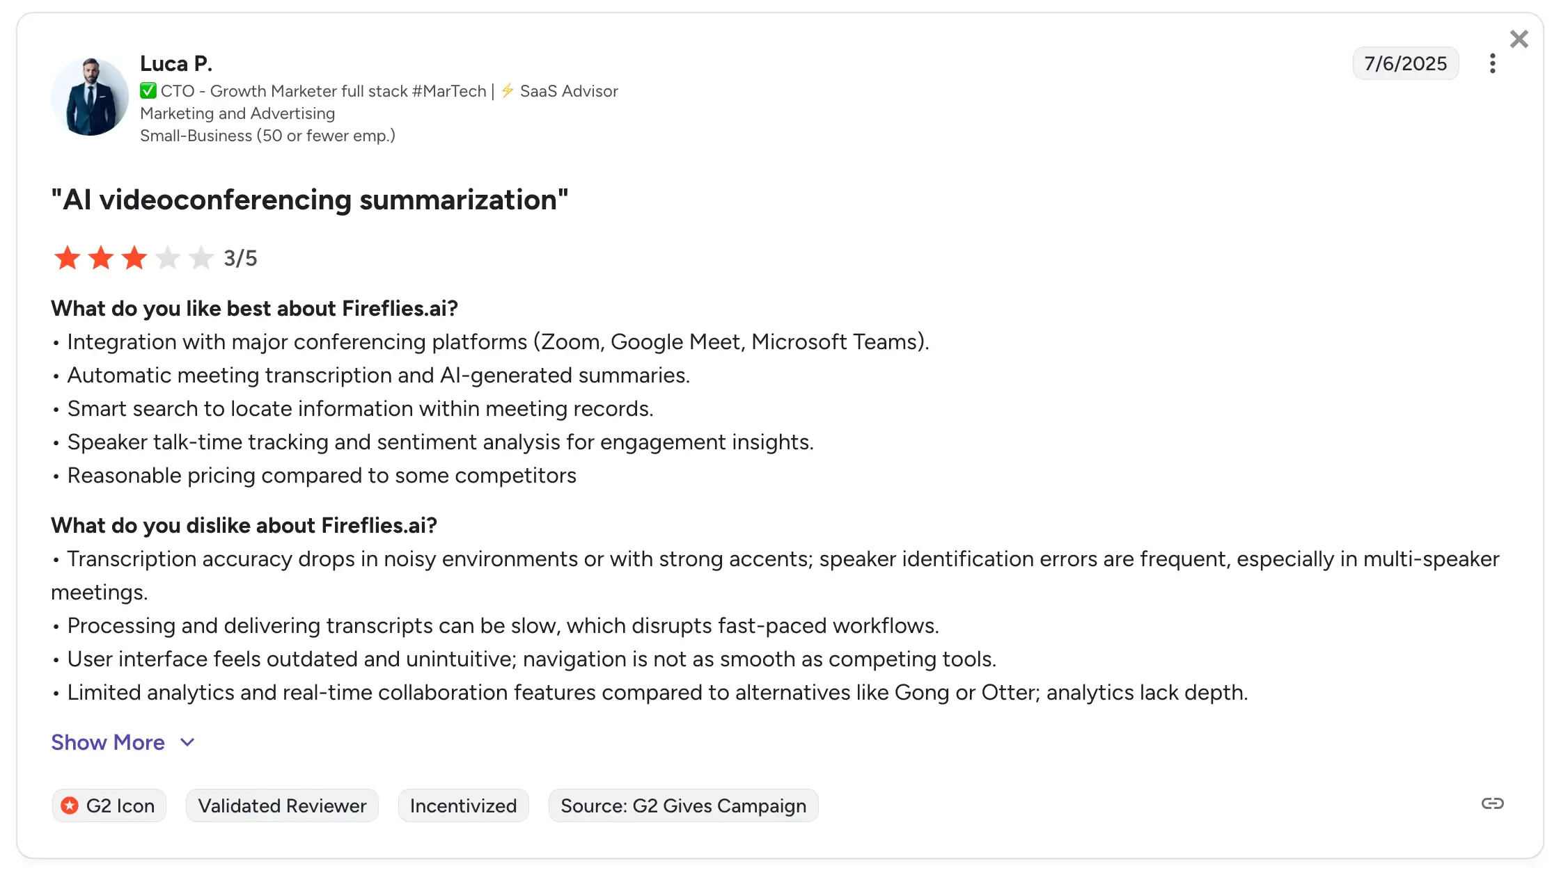Expand the review with Show More
The image size is (1568, 875).
point(108,743)
